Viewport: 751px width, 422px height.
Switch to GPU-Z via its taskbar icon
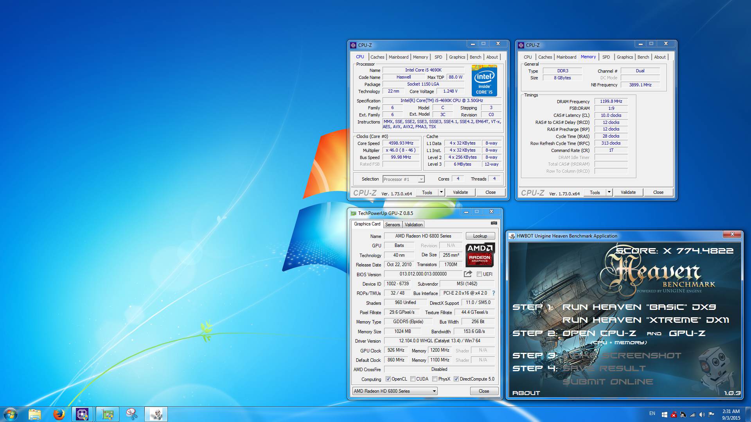pos(107,414)
